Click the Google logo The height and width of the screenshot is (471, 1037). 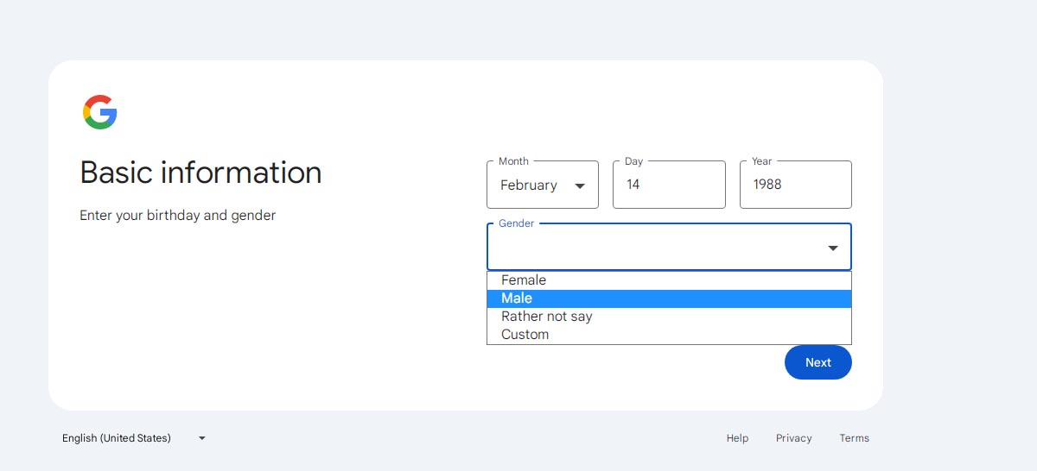pos(100,112)
